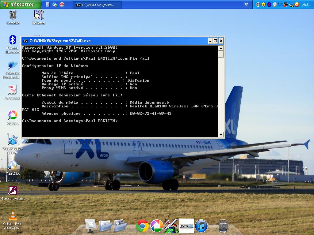Click the Copyright 1985-2001 Microsoft Corp. line

coord(70,51)
